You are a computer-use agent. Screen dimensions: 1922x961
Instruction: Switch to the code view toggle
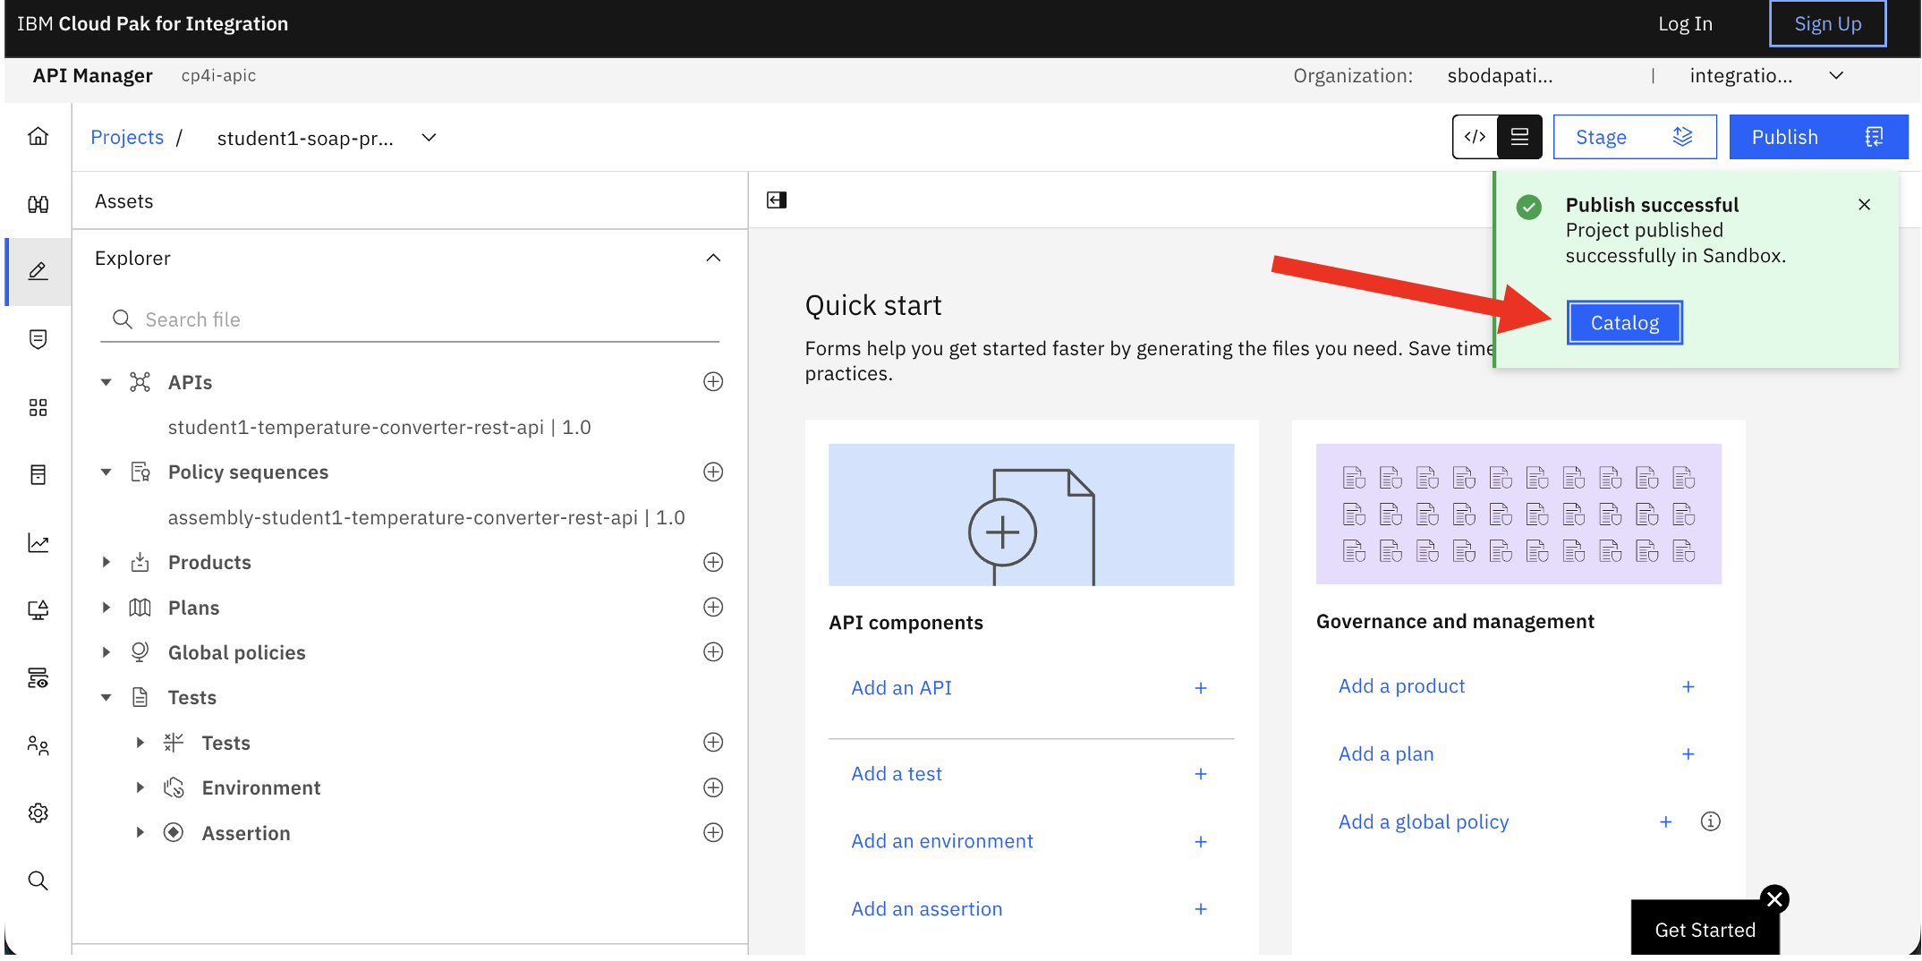(x=1476, y=137)
